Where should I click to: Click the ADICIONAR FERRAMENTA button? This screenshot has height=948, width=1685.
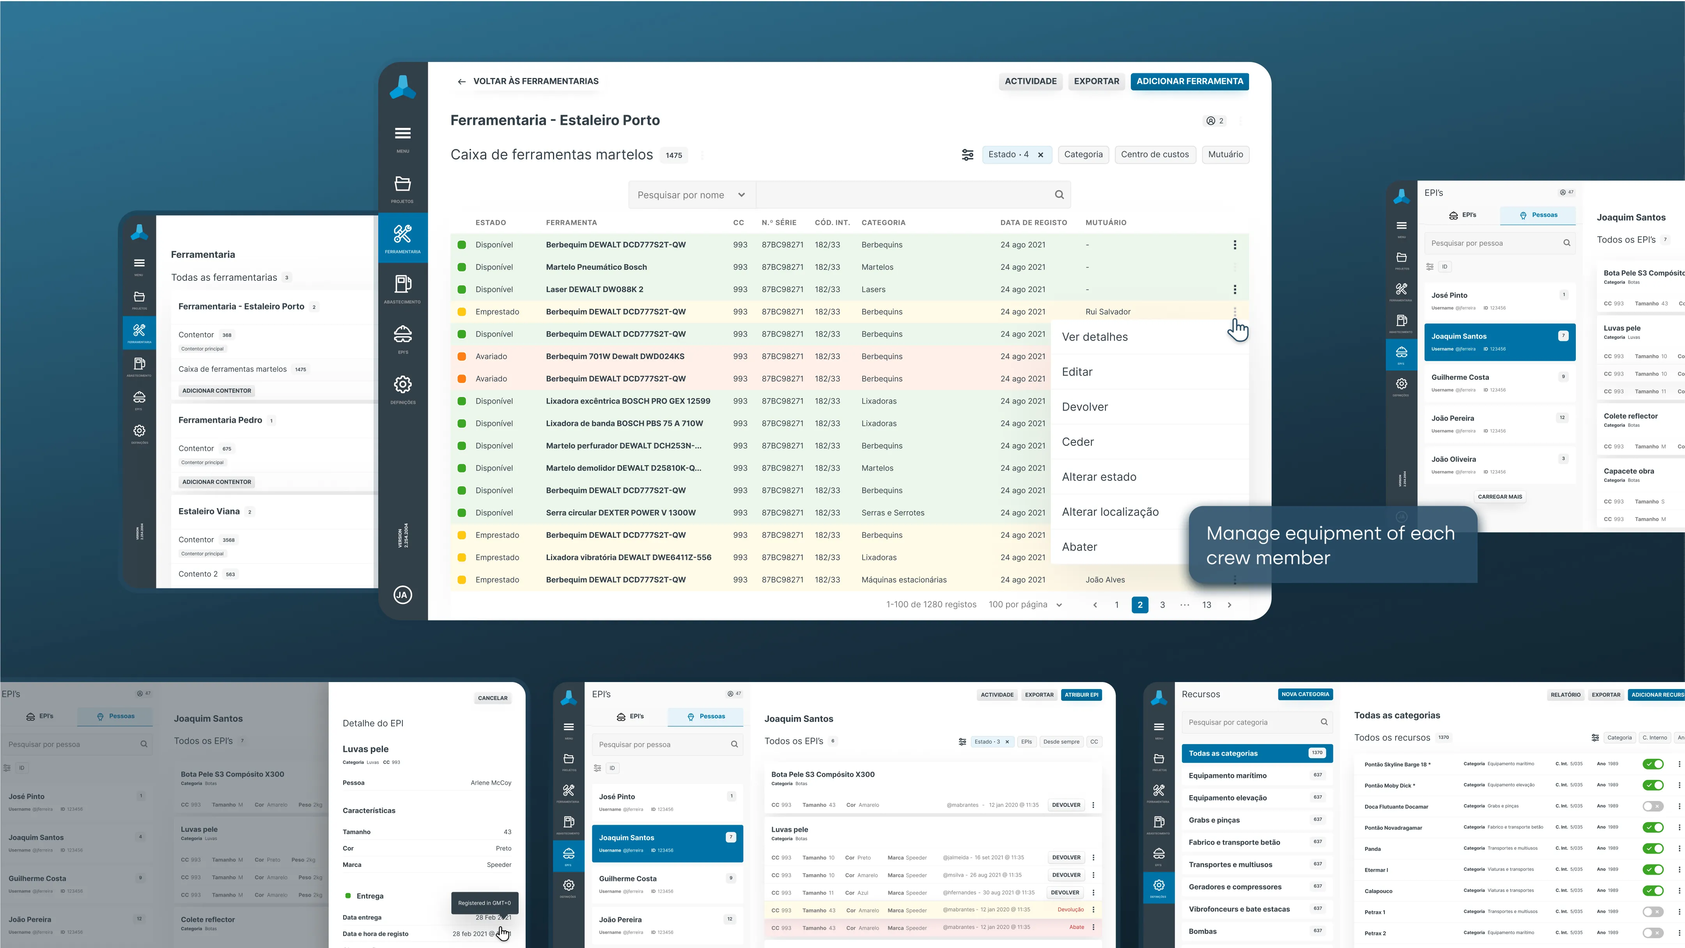(1189, 82)
